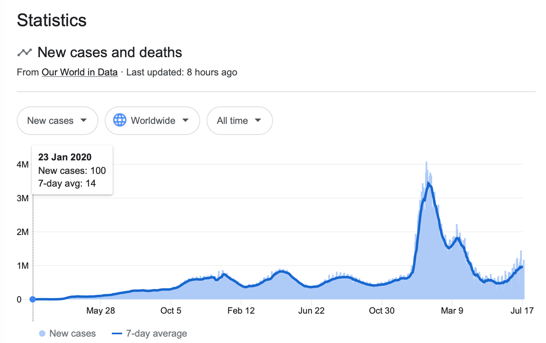Click the New cases legend dot

coord(42,334)
